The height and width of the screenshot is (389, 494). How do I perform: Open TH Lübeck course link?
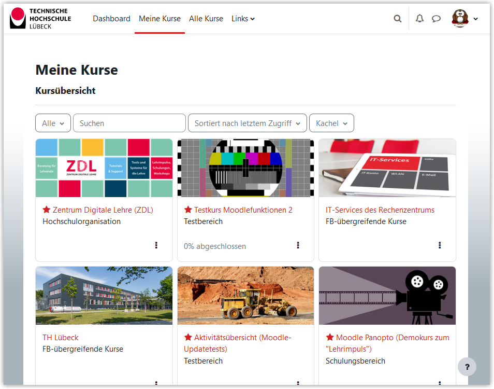point(61,338)
